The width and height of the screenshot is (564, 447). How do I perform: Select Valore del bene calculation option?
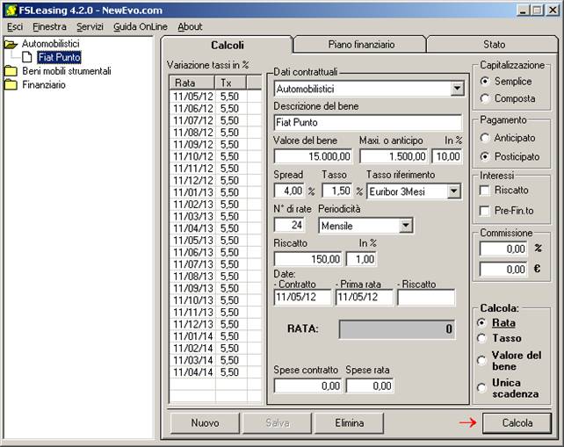click(509, 361)
